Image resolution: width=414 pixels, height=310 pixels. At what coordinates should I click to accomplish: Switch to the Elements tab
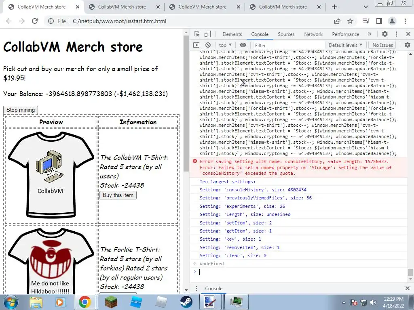point(232,34)
